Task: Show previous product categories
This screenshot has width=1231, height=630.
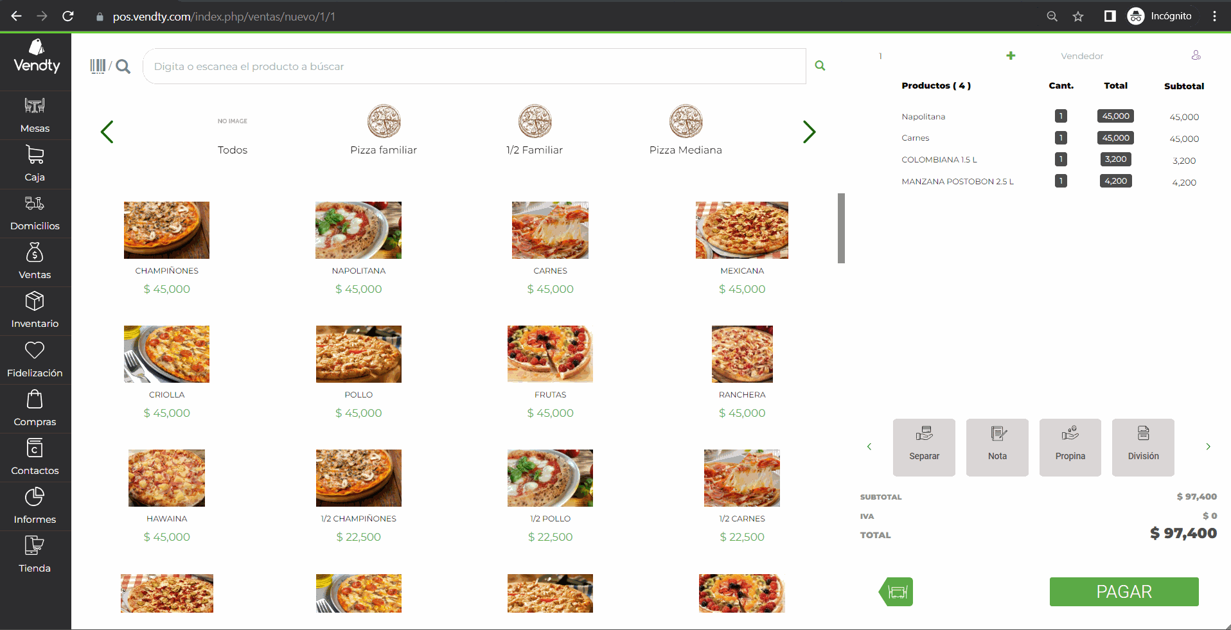Action: click(x=107, y=132)
